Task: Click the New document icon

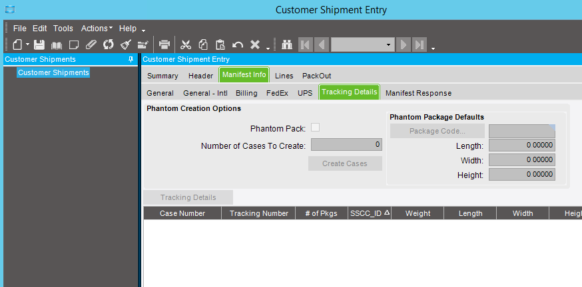Action: click(17, 45)
